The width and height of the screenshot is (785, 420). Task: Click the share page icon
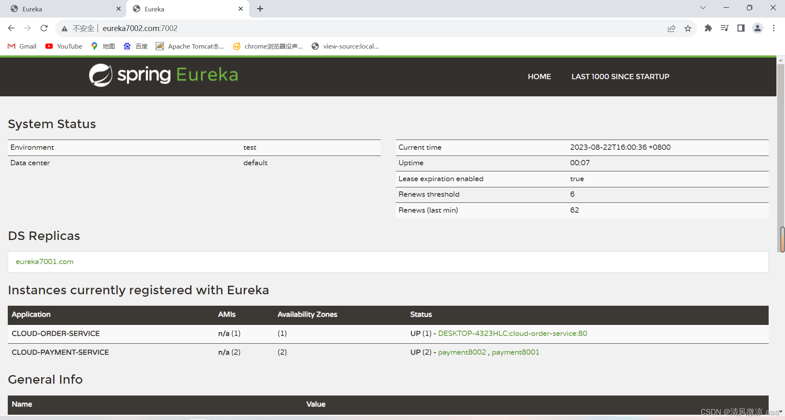(671, 28)
